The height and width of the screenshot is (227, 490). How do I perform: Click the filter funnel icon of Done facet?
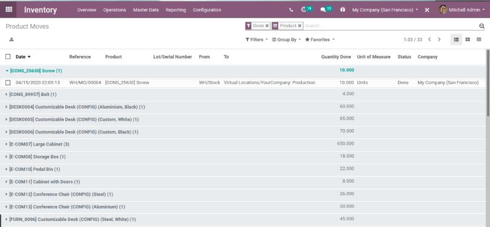(x=249, y=26)
